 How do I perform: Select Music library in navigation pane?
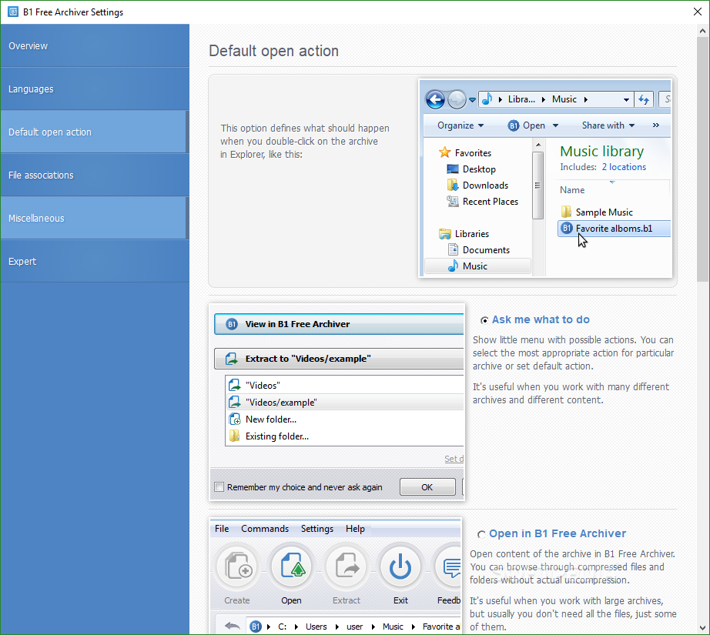[477, 266]
